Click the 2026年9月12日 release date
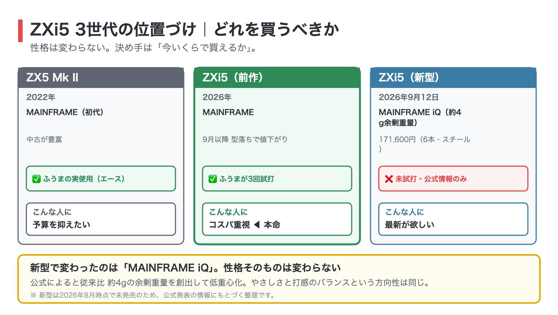Viewport: 558px width, 315px height. point(409,97)
